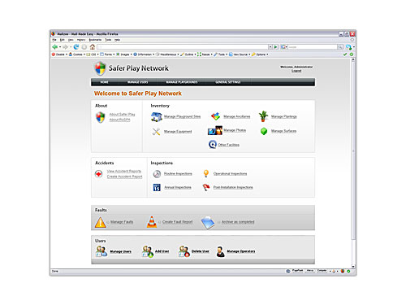Open the Help menu
Screen dimensions: 406x305
117,40
